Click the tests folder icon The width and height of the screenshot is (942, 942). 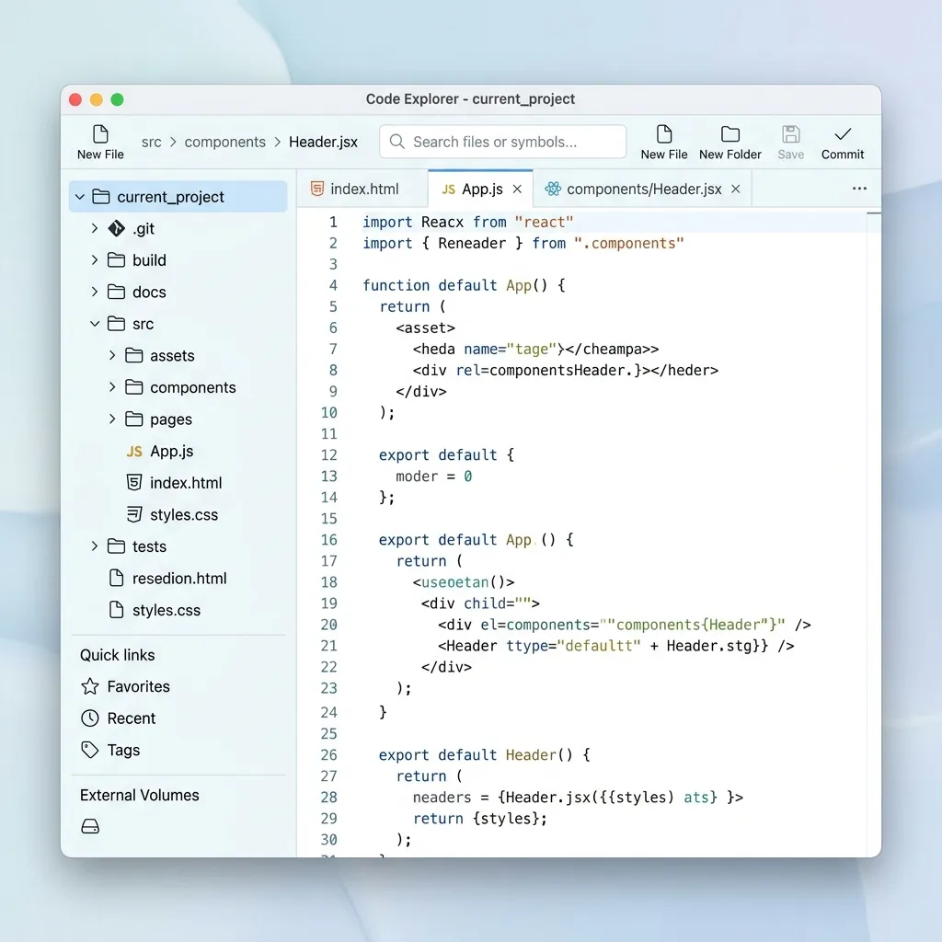[116, 546]
